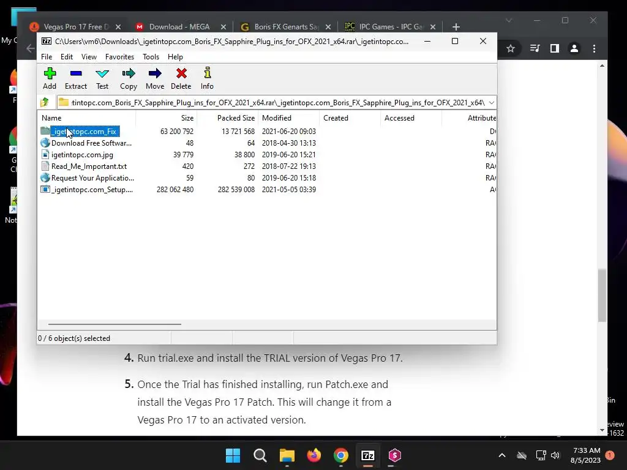The width and height of the screenshot is (627, 470).
Task: Toggle Chrome side panel icon
Action: [555, 49]
